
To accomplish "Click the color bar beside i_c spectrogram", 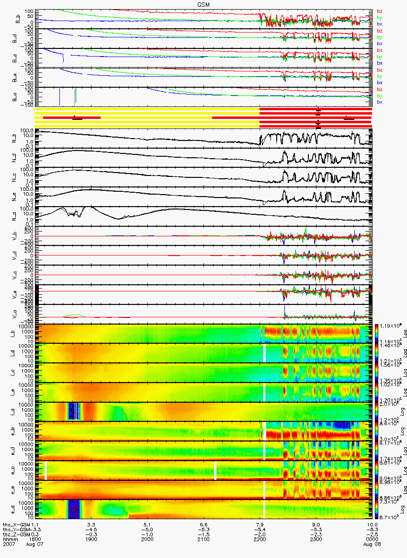I will click(376, 373).
